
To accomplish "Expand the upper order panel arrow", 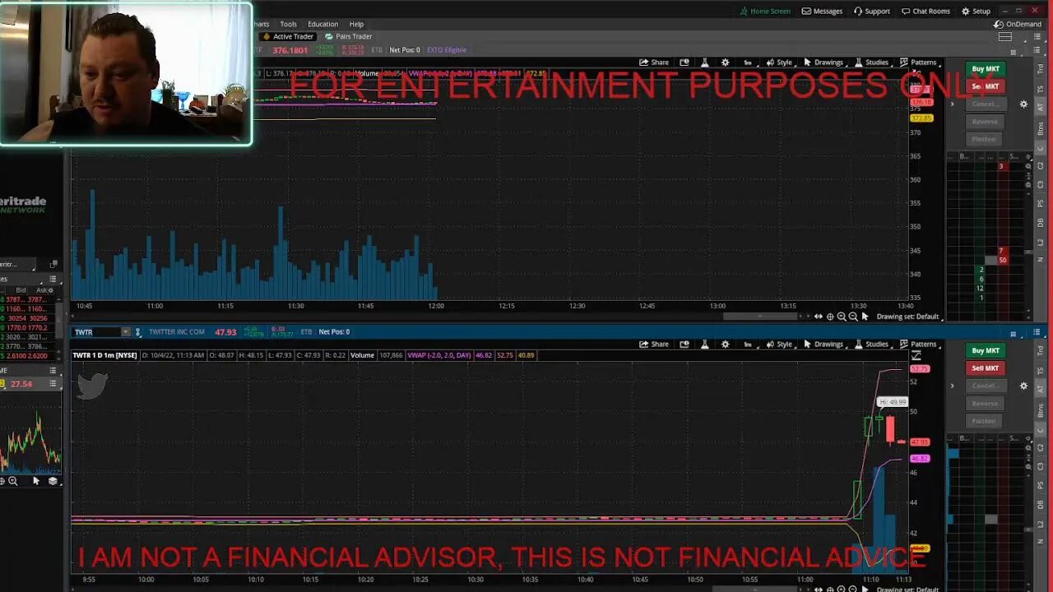I will click(952, 104).
